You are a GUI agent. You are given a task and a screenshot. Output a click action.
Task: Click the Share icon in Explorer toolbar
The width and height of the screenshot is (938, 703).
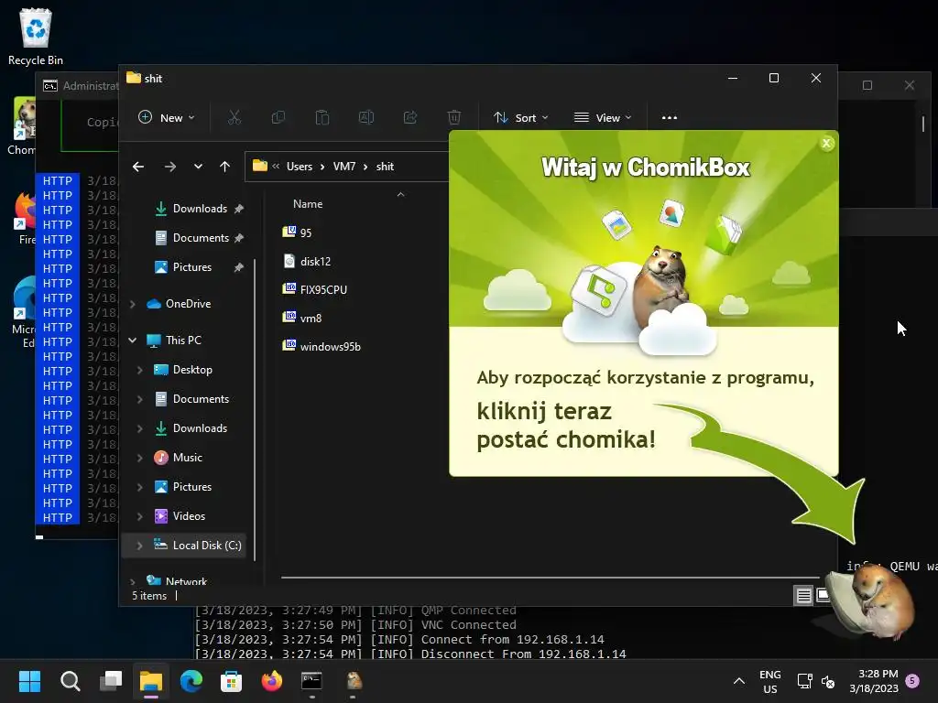pyautogui.click(x=410, y=118)
